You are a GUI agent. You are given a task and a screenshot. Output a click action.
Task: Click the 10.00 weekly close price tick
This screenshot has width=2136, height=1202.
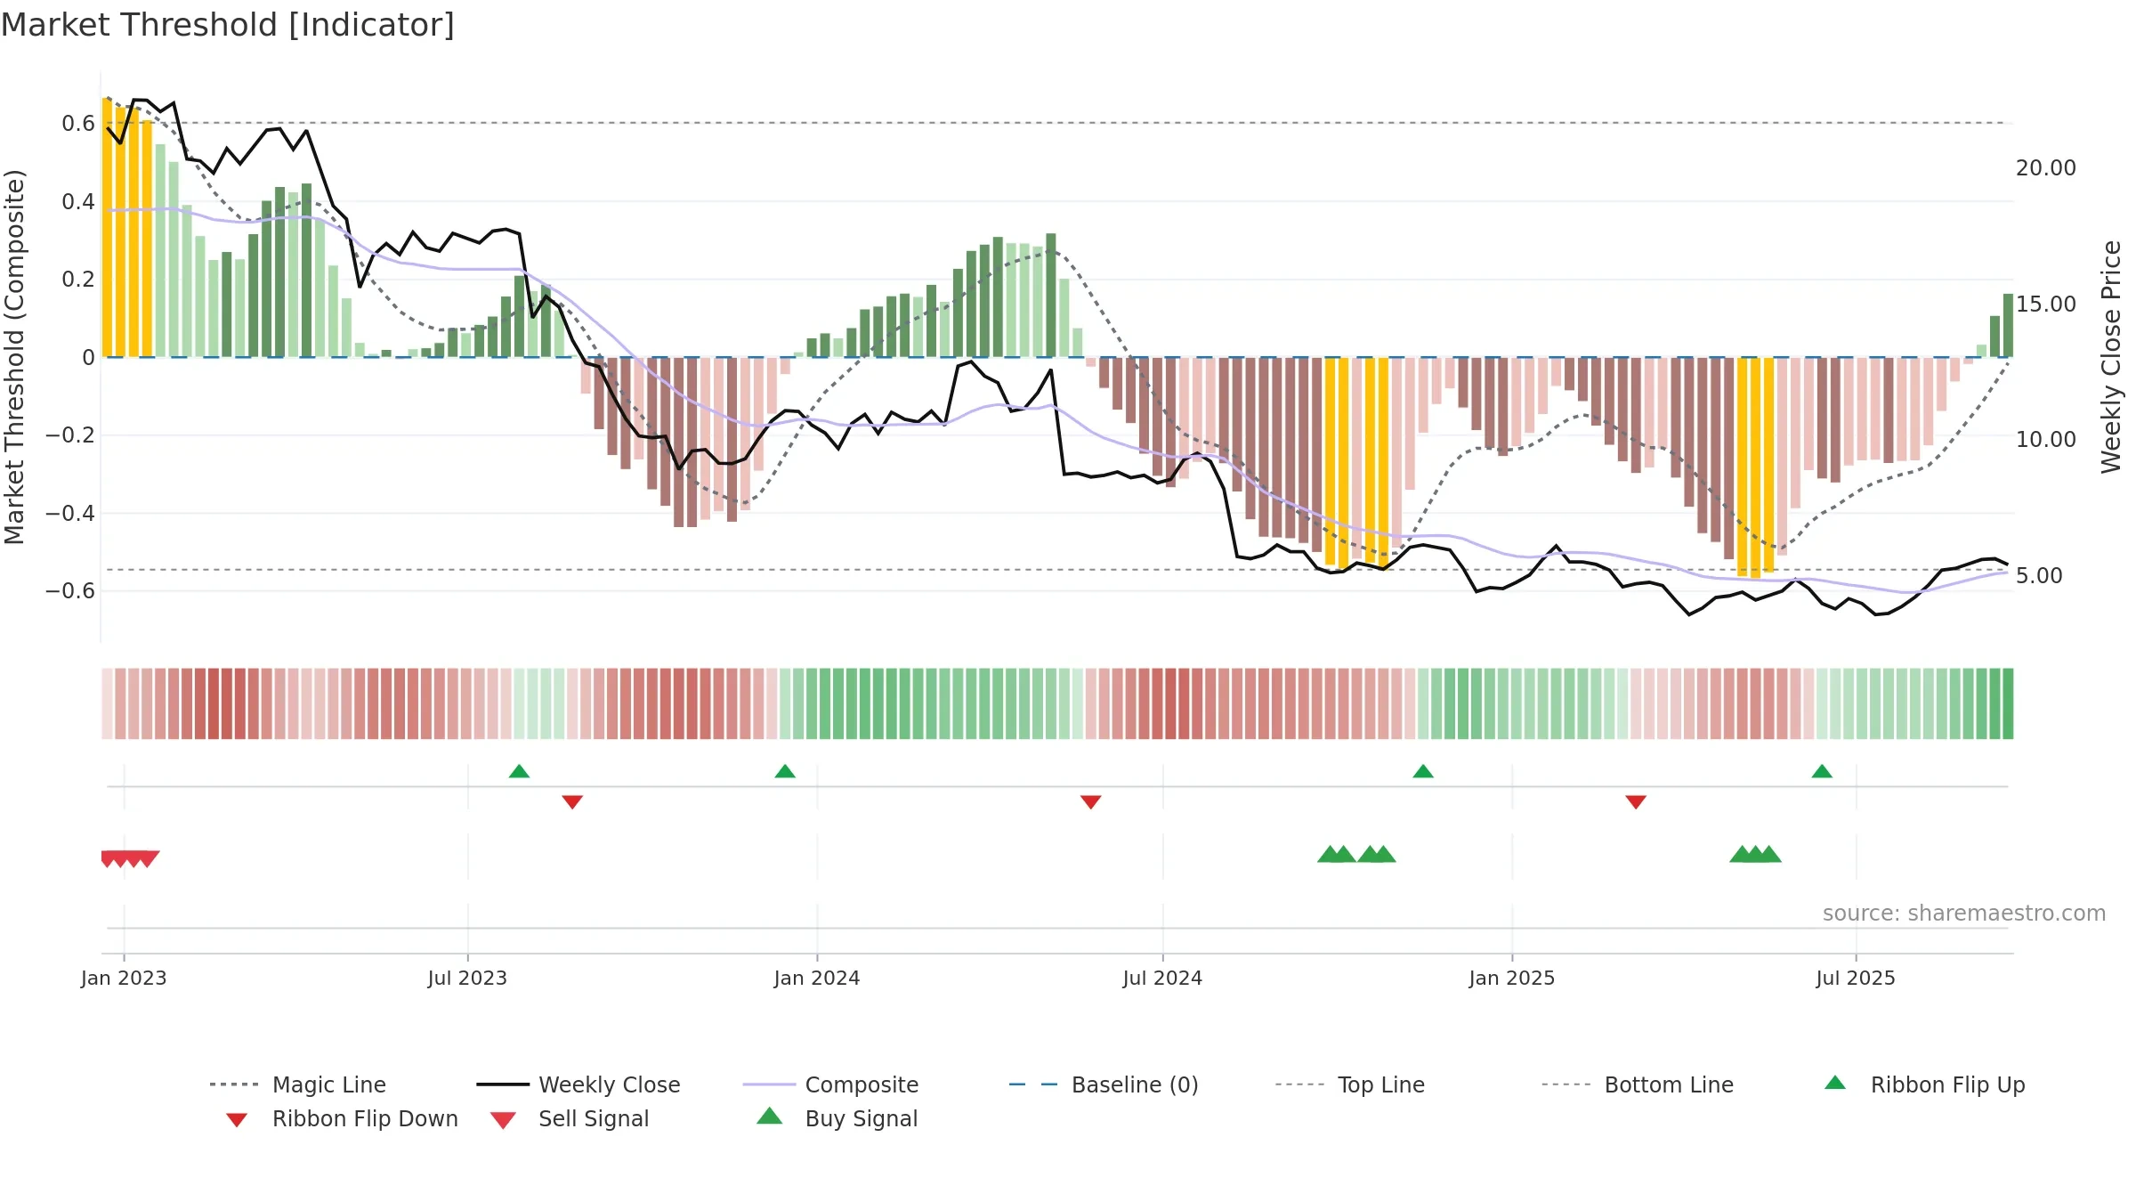click(2046, 439)
